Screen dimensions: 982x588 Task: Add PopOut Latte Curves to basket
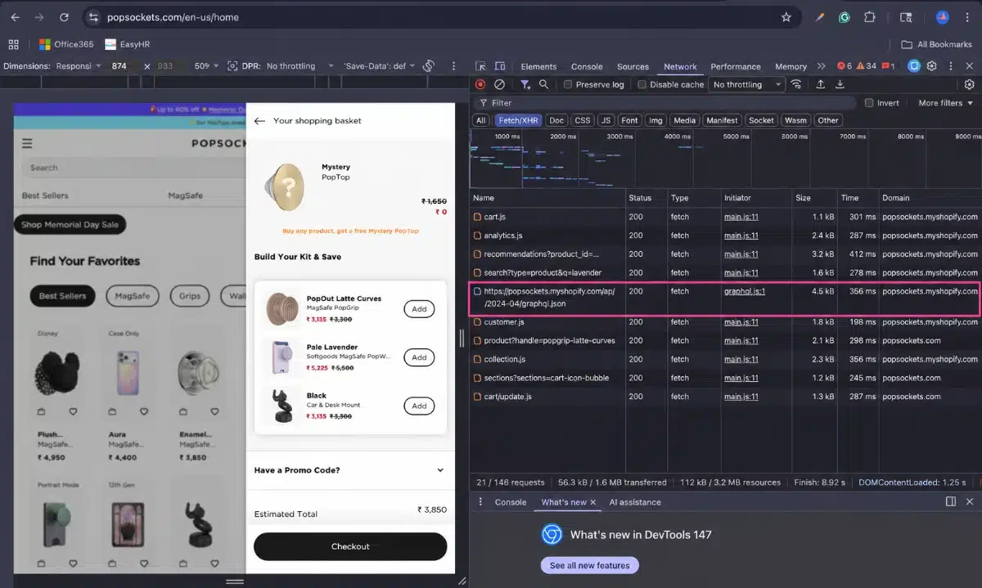[x=419, y=309]
